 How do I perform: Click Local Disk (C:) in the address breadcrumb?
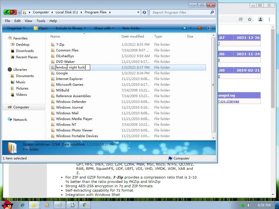67,12
